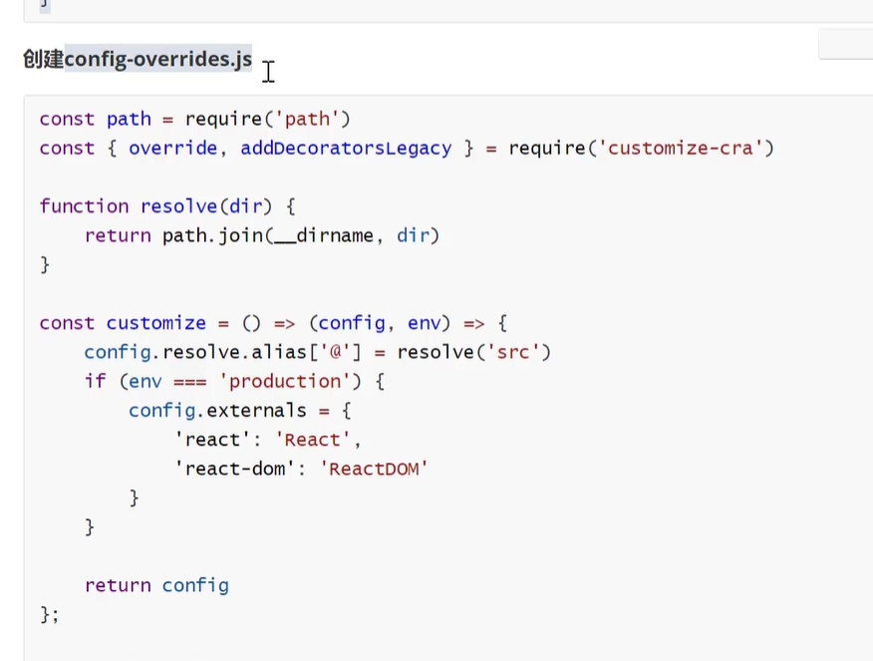Click the 'ReactDOM' value string
The width and height of the screenshot is (873, 661).
click(x=374, y=469)
